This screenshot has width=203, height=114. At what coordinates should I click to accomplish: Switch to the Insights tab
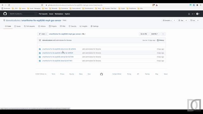click(83, 26)
